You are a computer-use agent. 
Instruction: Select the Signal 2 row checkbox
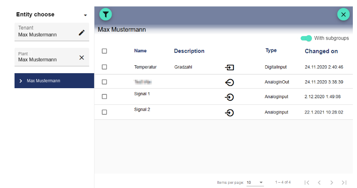pyautogui.click(x=104, y=112)
